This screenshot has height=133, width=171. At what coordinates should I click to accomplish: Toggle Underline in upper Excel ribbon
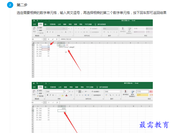pos(53,32)
